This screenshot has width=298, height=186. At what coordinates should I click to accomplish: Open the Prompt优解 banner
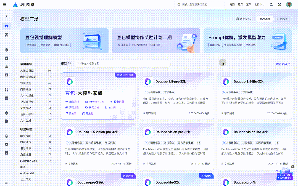click(248, 41)
